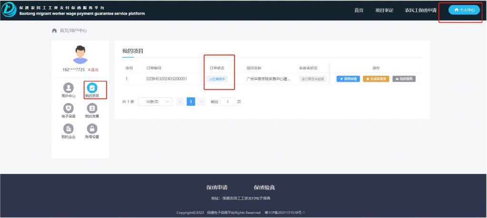Open 账号设置 lock icon
Image resolution: width=487 pixels, height=218 pixels.
92,129
